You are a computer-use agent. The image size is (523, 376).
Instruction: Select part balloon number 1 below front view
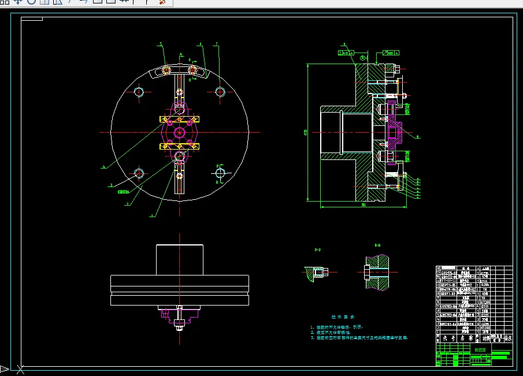pyautogui.click(x=152, y=215)
